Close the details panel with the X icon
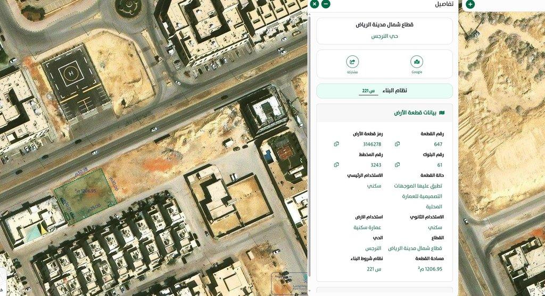The image size is (545, 296). pos(315,4)
